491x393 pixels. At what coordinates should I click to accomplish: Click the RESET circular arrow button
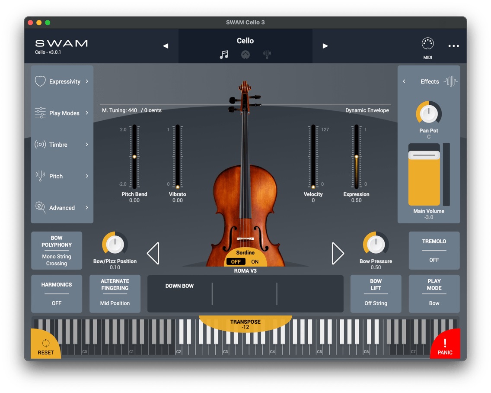click(46, 344)
